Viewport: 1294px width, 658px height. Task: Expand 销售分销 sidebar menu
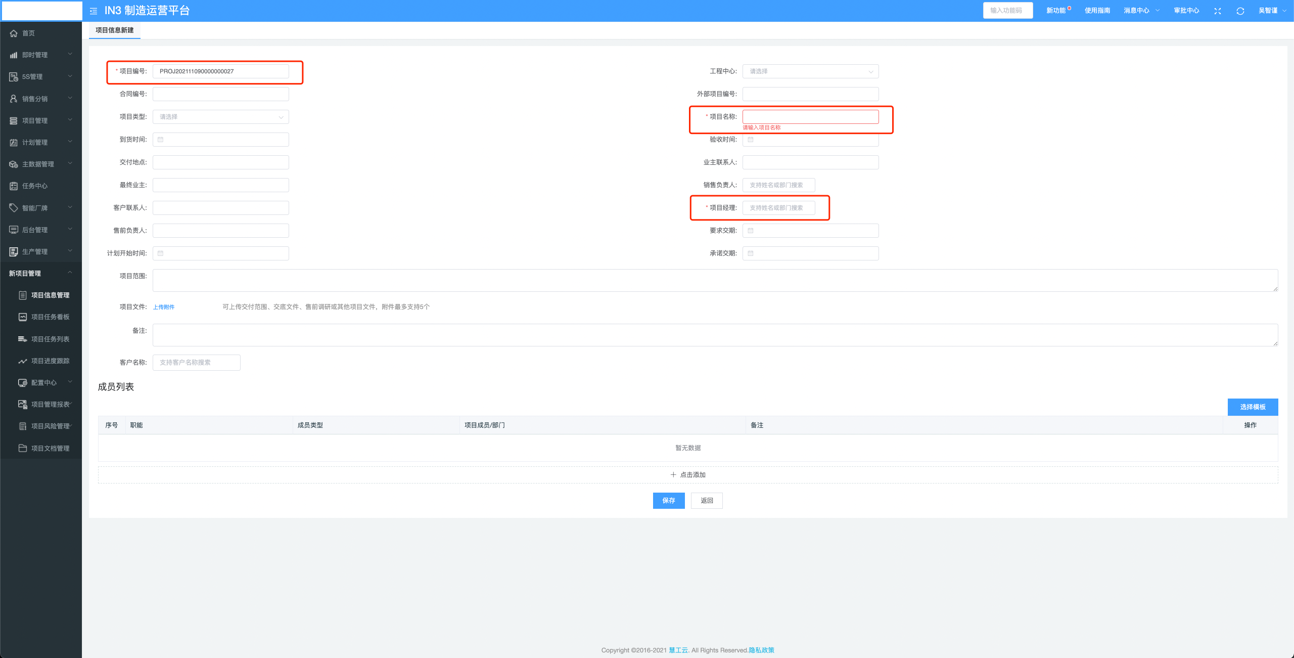click(40, 99)
